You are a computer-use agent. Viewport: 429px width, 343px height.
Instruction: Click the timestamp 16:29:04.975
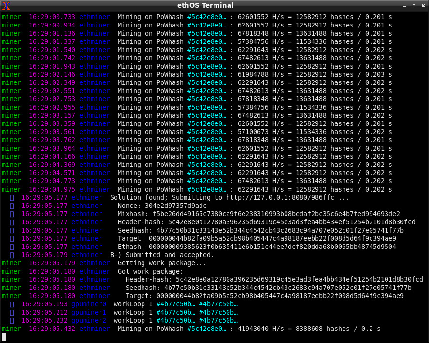point(52,190)
